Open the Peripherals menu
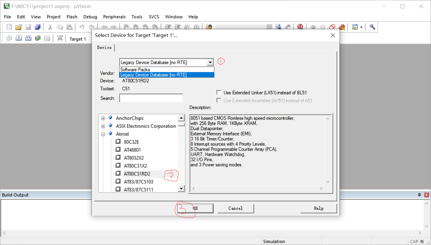The height and width of the screenshot is (245, 431). tap(114, 17)
